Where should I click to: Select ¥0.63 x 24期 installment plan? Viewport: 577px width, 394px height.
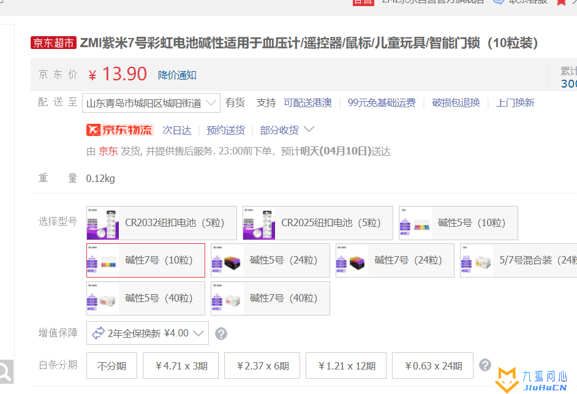(432, 366)
